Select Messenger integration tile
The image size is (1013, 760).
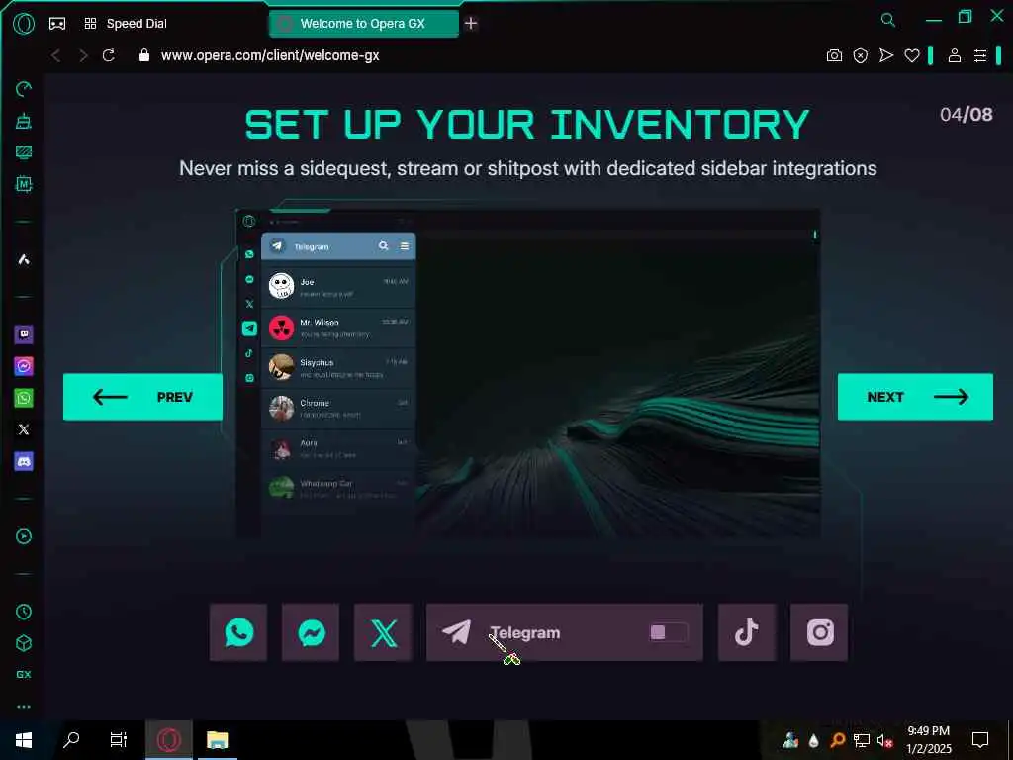(x=311, y=632)
